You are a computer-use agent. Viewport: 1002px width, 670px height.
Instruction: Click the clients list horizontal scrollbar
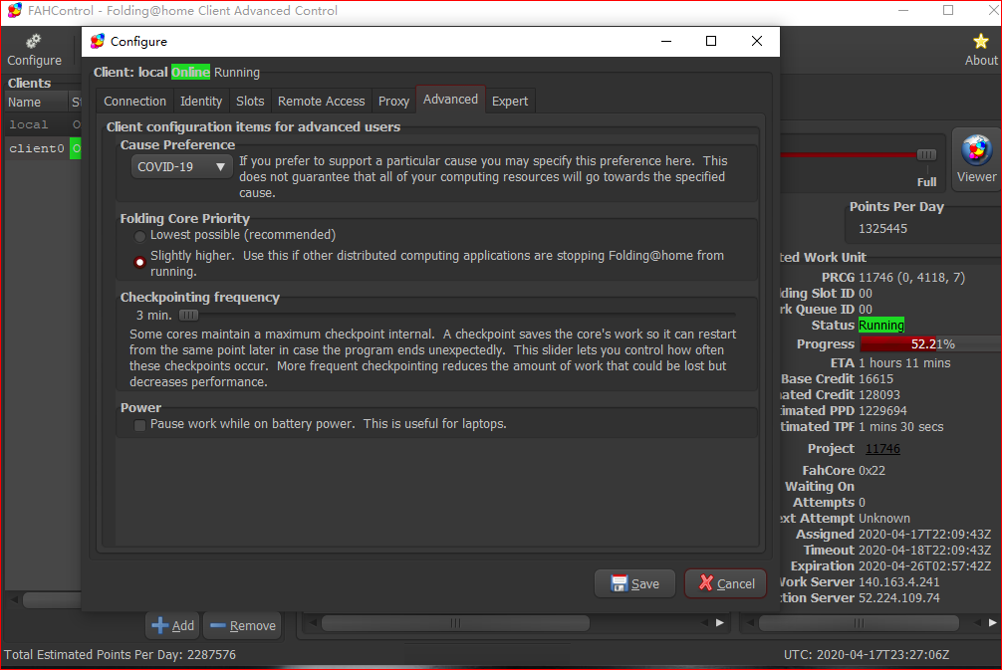point(51,599)
